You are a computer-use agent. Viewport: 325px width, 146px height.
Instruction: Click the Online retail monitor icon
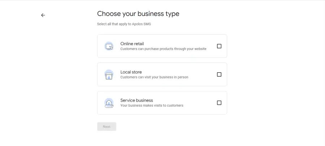(109, 46)
